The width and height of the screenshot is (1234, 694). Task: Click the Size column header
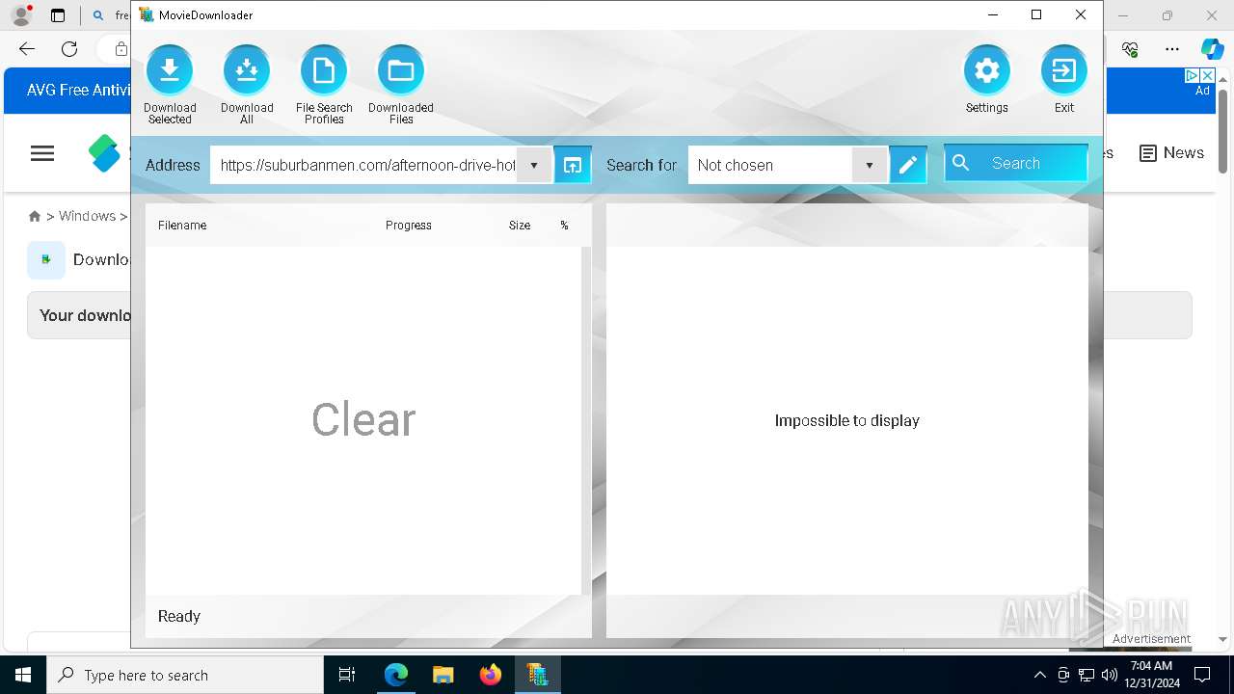coord(520,226)
